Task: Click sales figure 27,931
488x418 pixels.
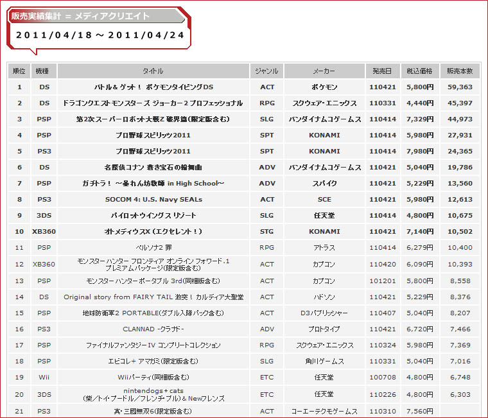Action: pyautogui.click(x=460, y=135)
